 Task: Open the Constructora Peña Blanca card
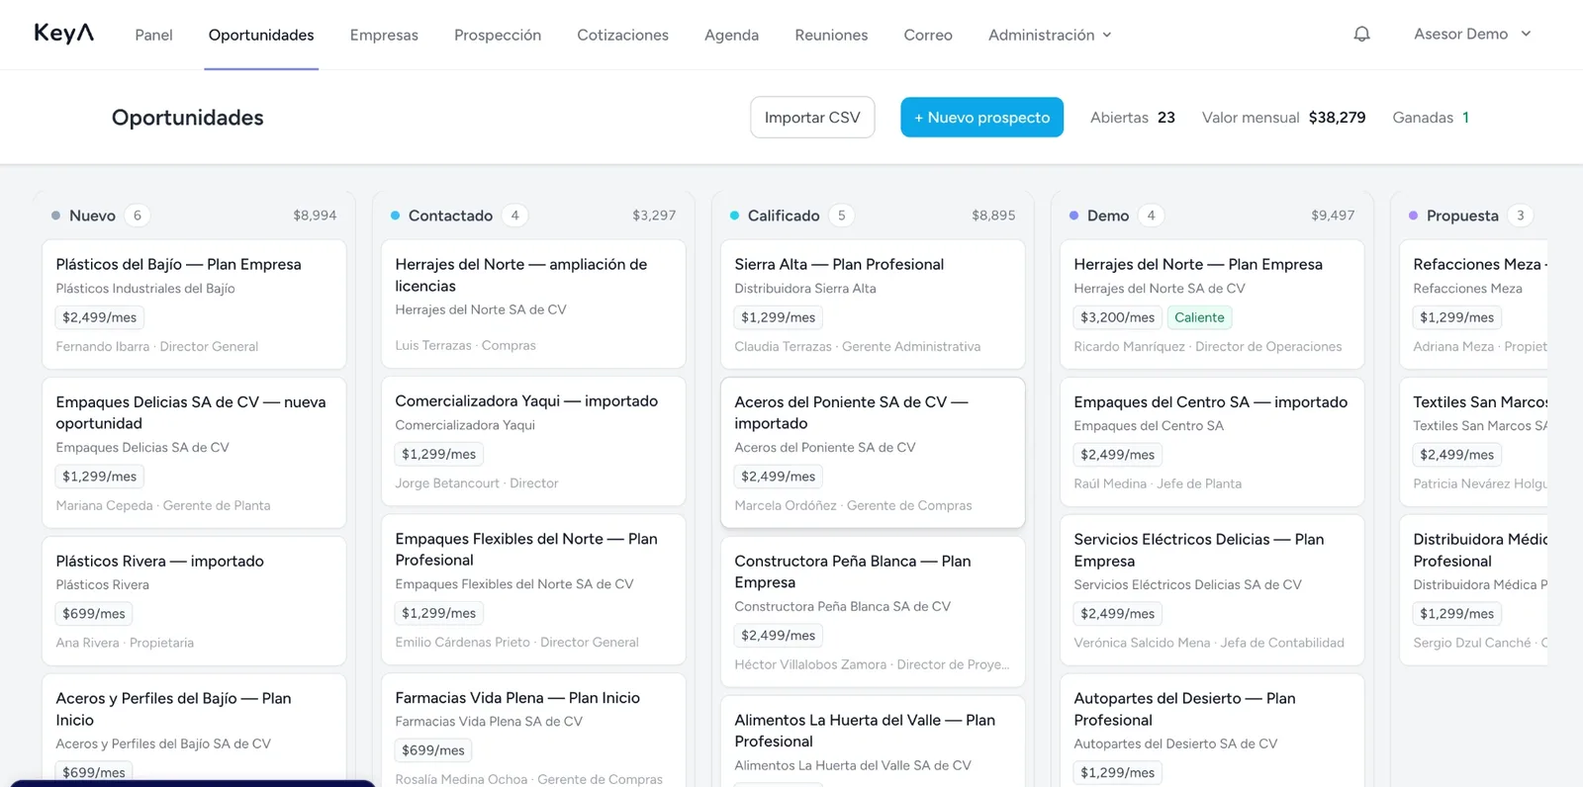[x=873, y=612]
